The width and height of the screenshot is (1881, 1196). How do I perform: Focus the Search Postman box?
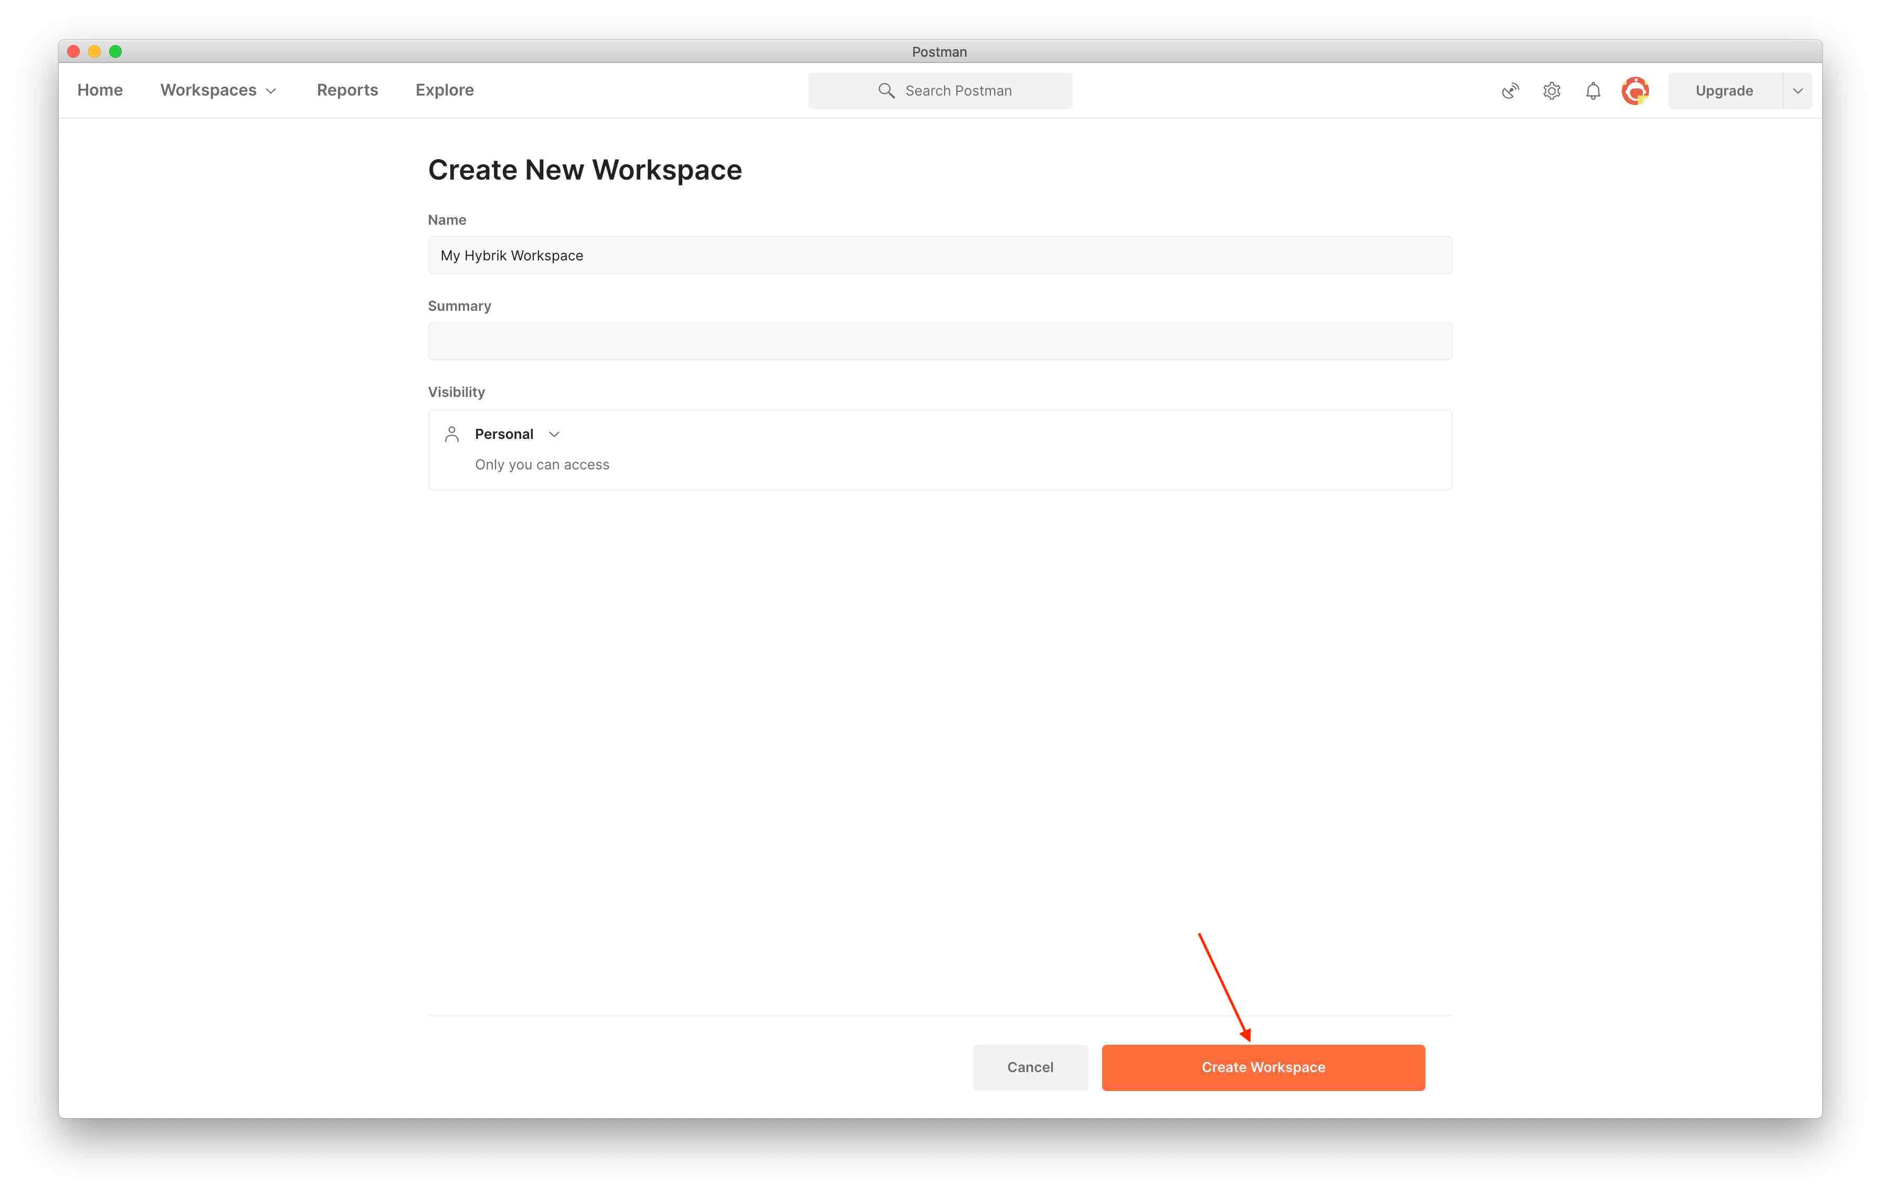pos(940,91)
